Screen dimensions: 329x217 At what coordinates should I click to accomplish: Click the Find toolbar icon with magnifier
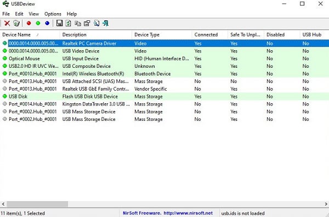(x=97, y=23)
